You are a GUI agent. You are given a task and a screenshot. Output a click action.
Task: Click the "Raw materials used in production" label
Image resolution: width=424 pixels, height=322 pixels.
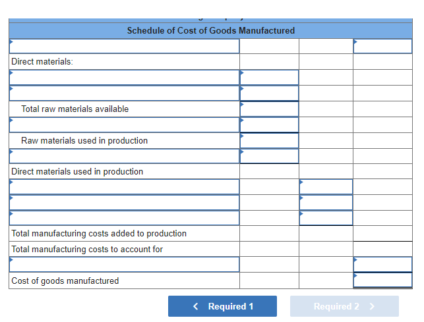point(84,140)
